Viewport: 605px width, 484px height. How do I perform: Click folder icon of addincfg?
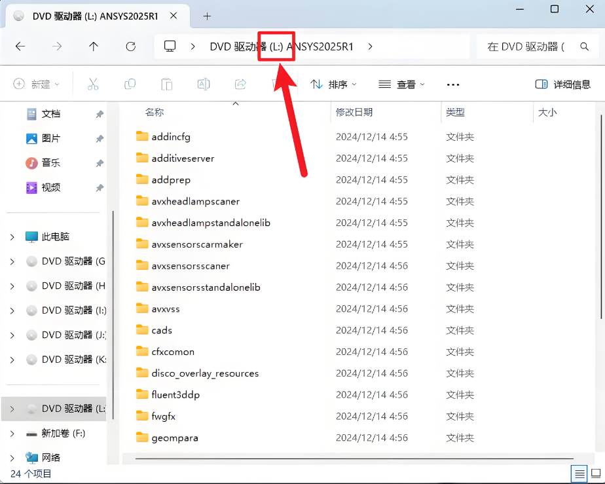click(142, 136)
